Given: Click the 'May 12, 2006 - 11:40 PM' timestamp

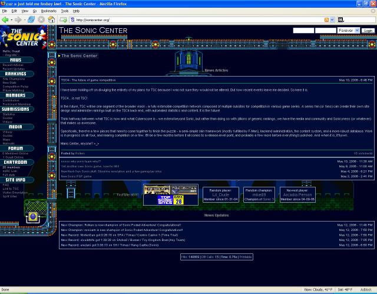Looking at the screenshot, I should pyautogui.click(x=355, y=225).
